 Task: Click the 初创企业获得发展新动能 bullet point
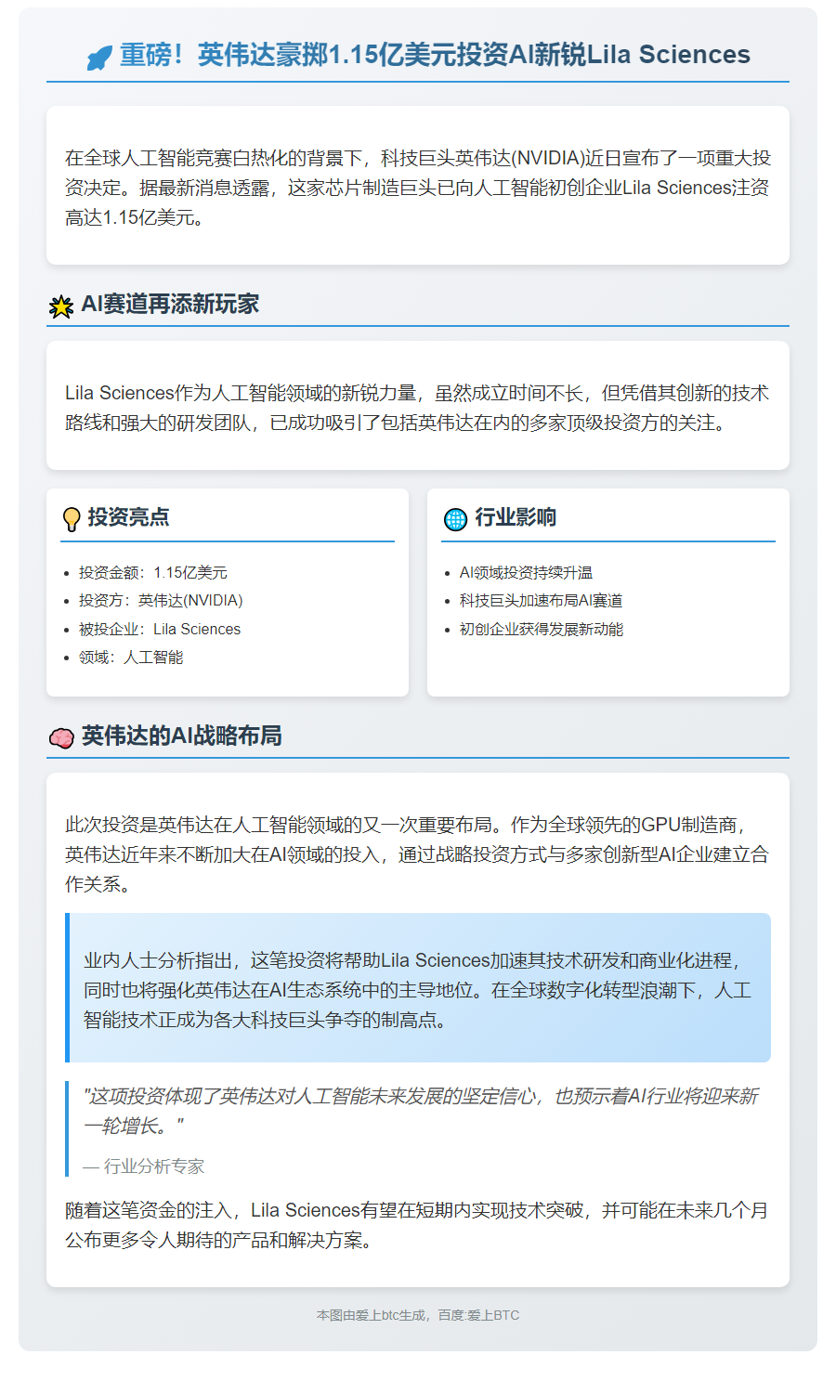tap(541, 630)
